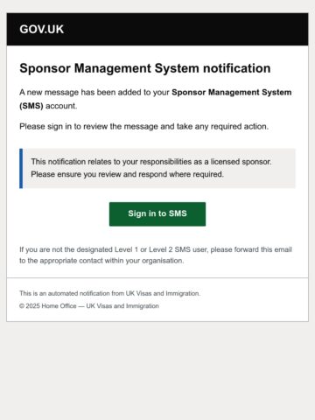Click 'This notification relates to your responsibilities' line
This screenshot has width=315, height=420.
(x=151, y=162)
